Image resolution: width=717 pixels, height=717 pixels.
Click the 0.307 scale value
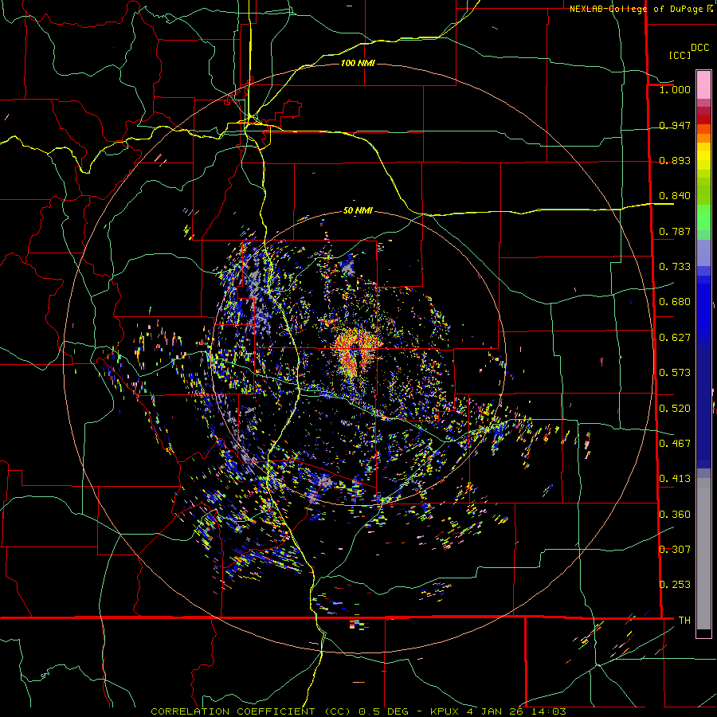click(675, 550)
